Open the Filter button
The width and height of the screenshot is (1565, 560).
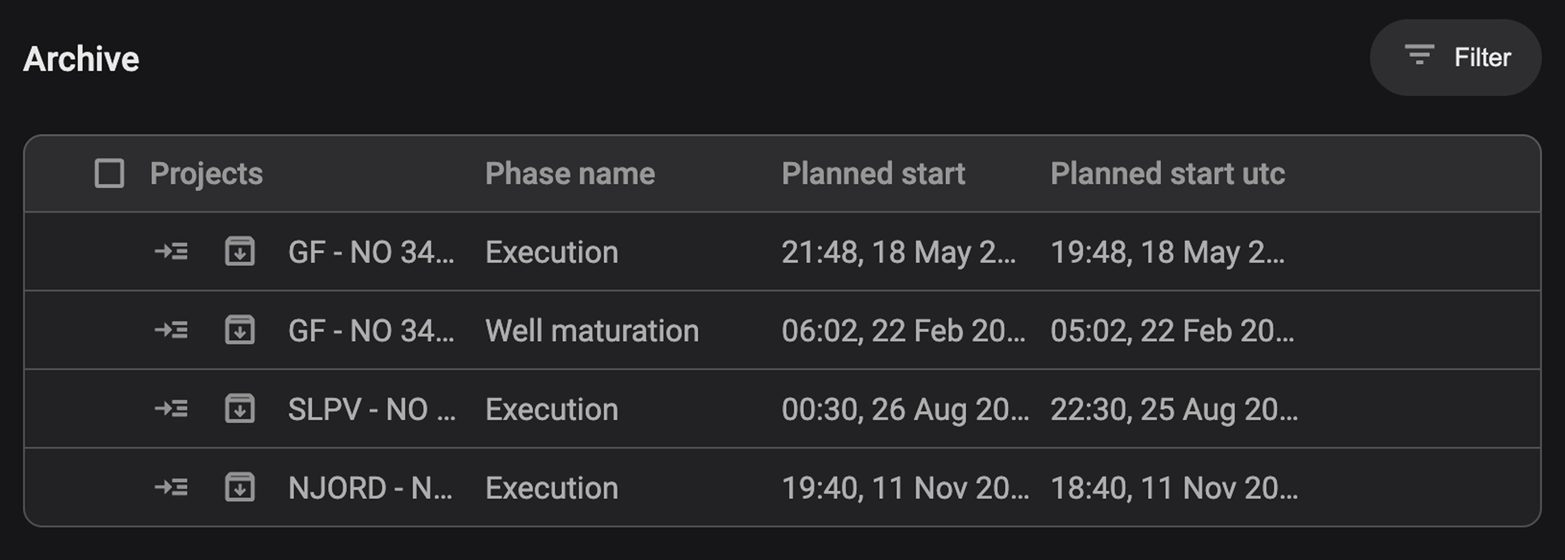coord(1455,58)
